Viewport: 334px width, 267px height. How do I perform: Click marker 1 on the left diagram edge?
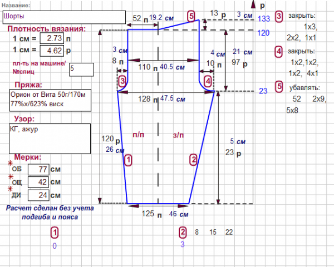point(129,160)
